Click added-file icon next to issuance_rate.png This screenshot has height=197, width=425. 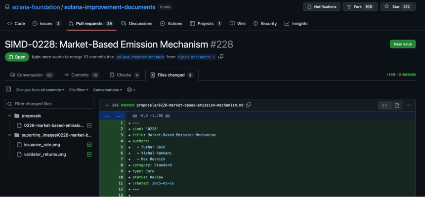tap(89, 145)
